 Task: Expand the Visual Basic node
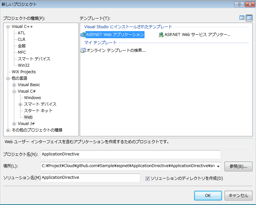pos(14,85)
